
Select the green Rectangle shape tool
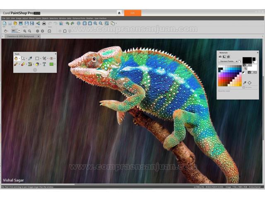[51, 64]
